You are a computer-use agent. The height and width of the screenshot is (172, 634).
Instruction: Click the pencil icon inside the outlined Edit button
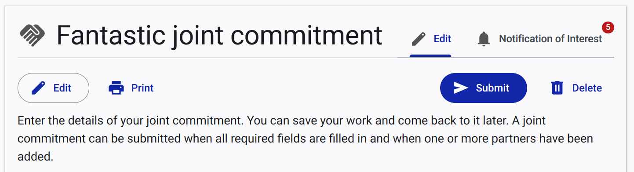click(x=39, y=88)
